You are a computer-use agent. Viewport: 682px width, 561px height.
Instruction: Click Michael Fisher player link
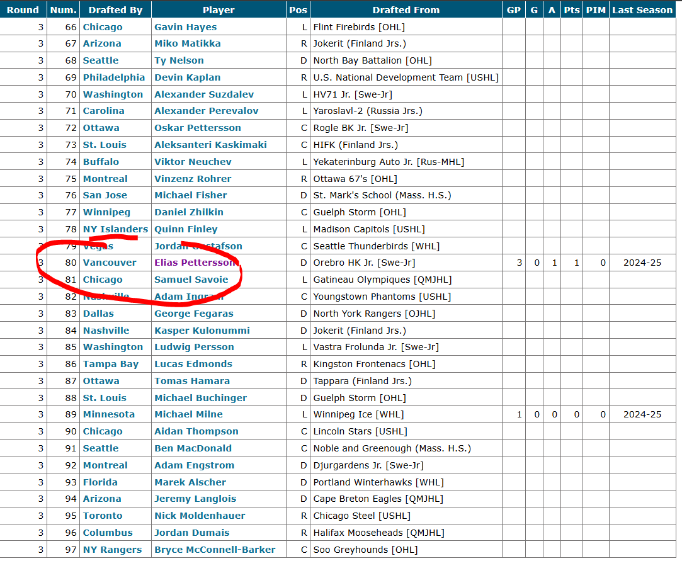point(191,195)
